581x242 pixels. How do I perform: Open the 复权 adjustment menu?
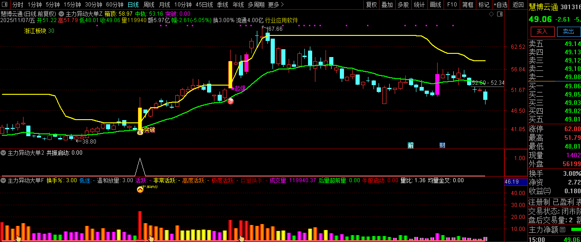click(x=371, y=5)
